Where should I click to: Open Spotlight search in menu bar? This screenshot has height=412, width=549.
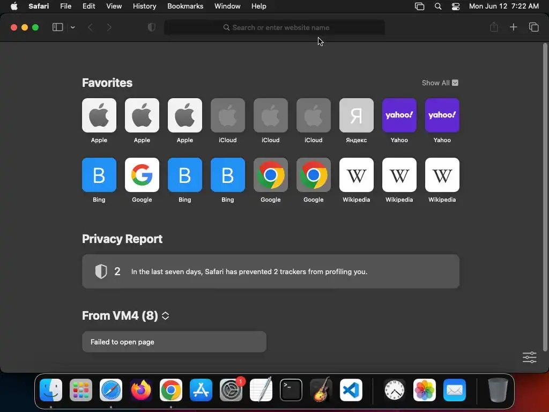[437, 6]
